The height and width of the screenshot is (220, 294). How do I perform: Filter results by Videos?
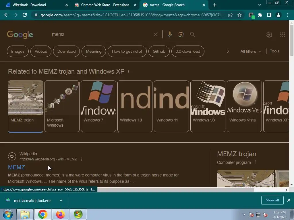coord(41,51)
